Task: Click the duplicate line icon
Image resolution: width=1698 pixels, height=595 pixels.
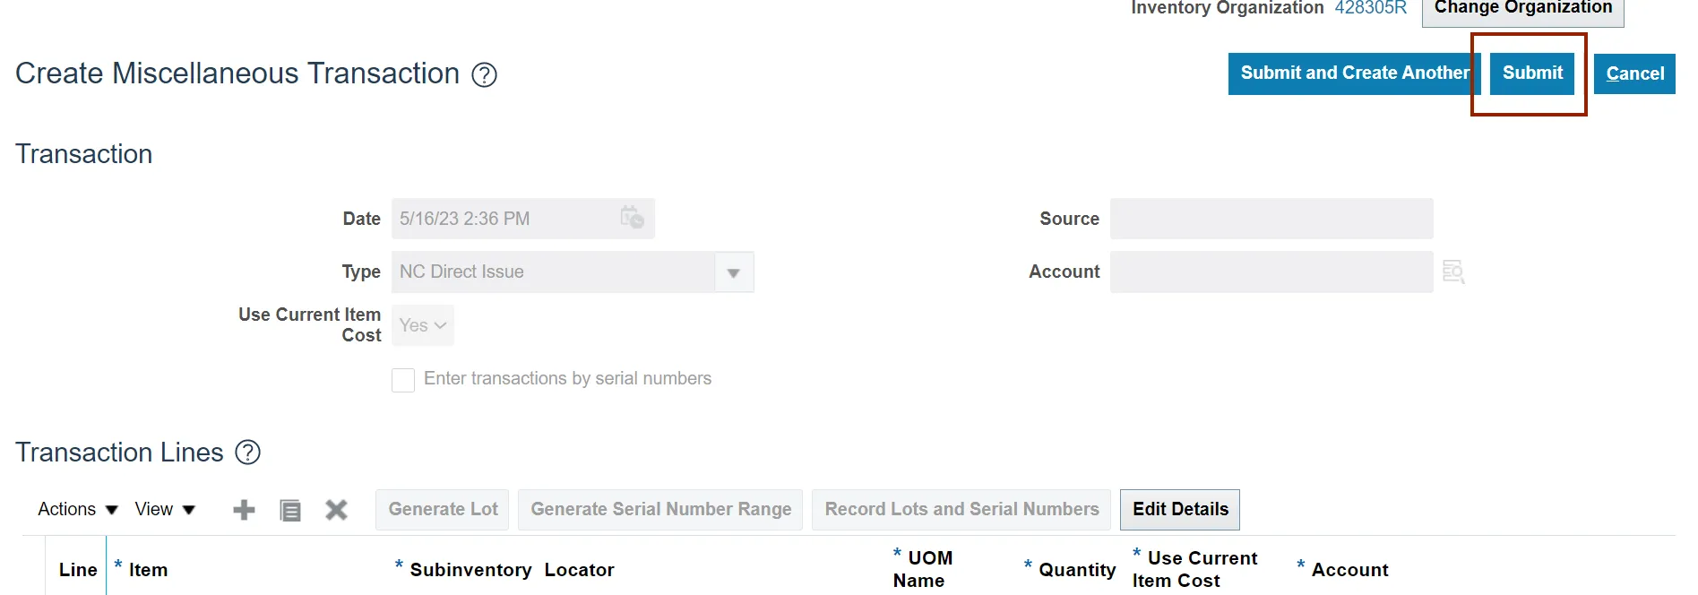Action: coord(290,510)
